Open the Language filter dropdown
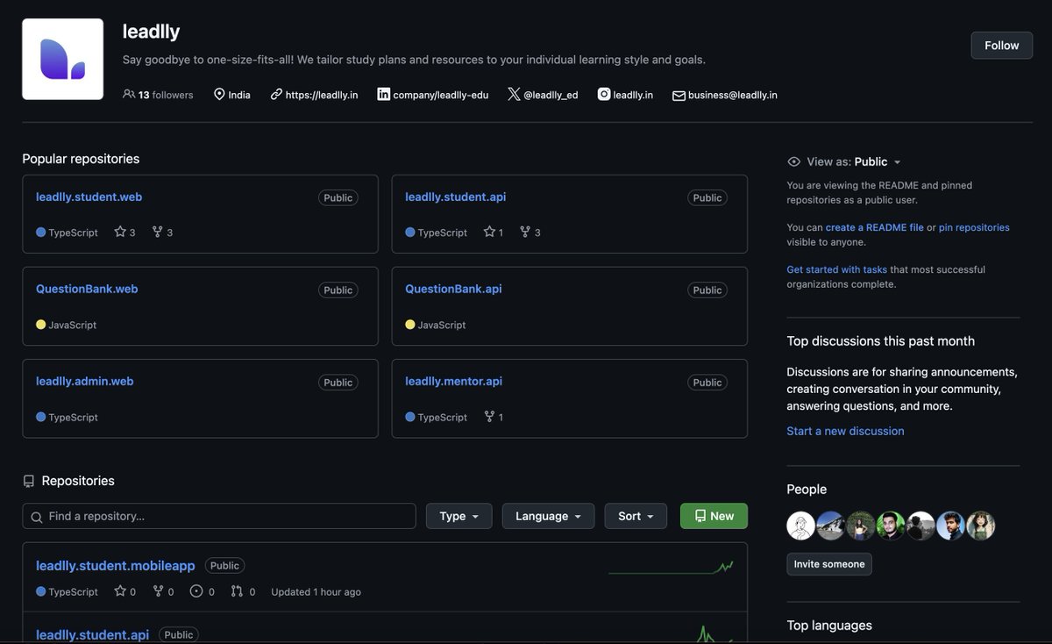The width and height of the screenshot is (1052, 644). [x=548, y=516]
